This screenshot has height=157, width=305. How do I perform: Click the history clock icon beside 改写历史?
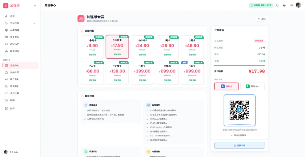6,44
